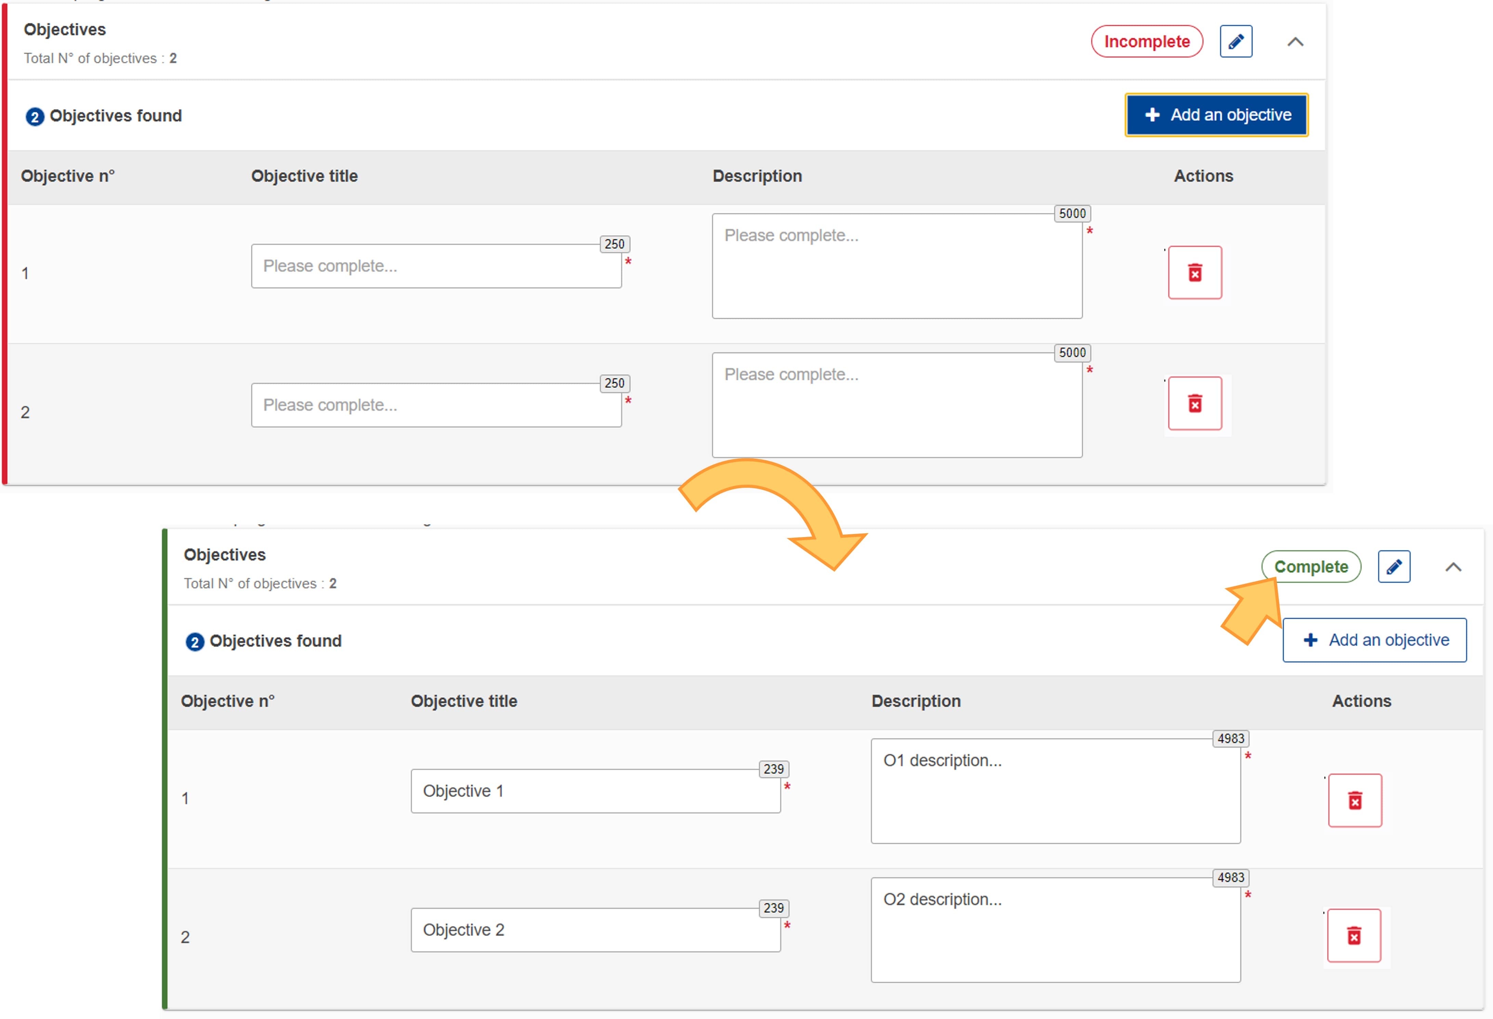Click the O1 description text area
This screenshot has height=1019, width=1493.
click(x=1056, y=791)
